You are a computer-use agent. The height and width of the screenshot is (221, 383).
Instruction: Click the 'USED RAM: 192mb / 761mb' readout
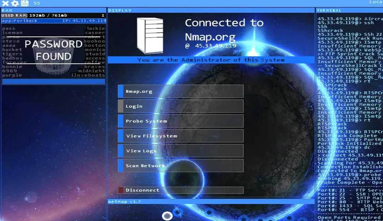pos(34,16)
